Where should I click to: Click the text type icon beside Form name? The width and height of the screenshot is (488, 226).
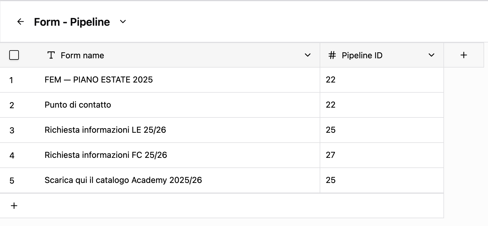pyautogui.click(x=51, y=55)
